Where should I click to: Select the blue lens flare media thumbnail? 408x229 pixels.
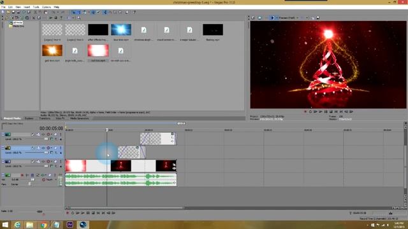click(121, 30)
